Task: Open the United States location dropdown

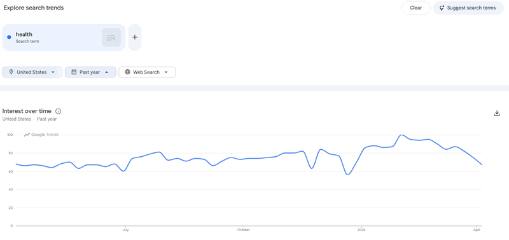Action: [32, 72]
